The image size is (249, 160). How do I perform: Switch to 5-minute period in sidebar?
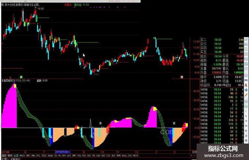tap(246, 116)
